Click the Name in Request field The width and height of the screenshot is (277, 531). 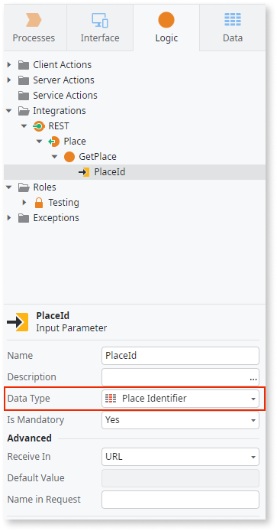[x=180, y=500]
